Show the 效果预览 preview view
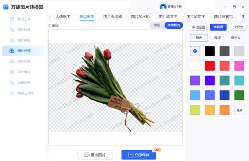 click(174, 25)
